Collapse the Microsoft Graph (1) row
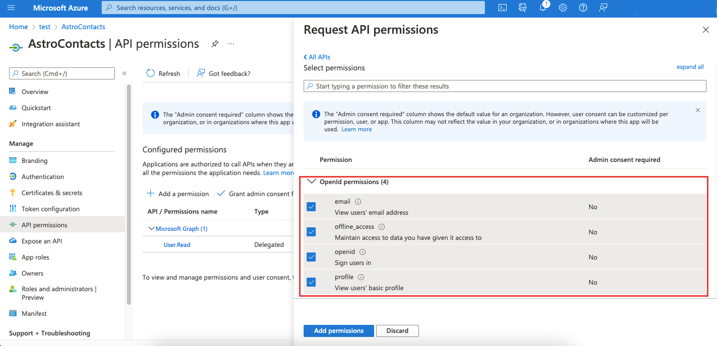 [x=151, y=229]
